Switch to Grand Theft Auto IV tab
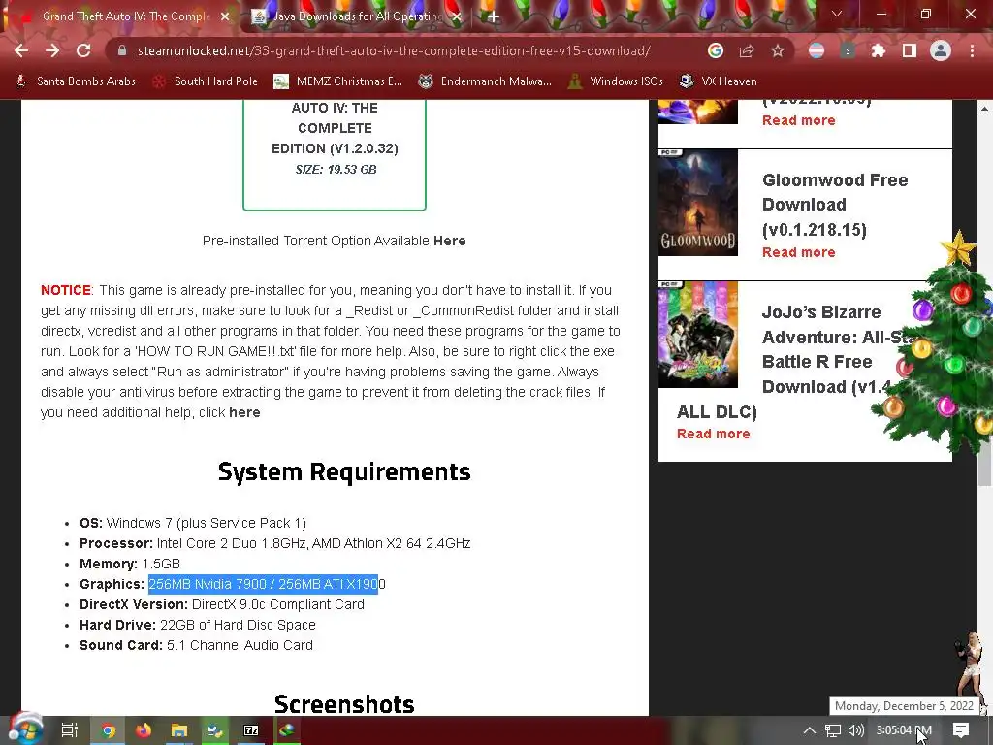 point(118,16)
